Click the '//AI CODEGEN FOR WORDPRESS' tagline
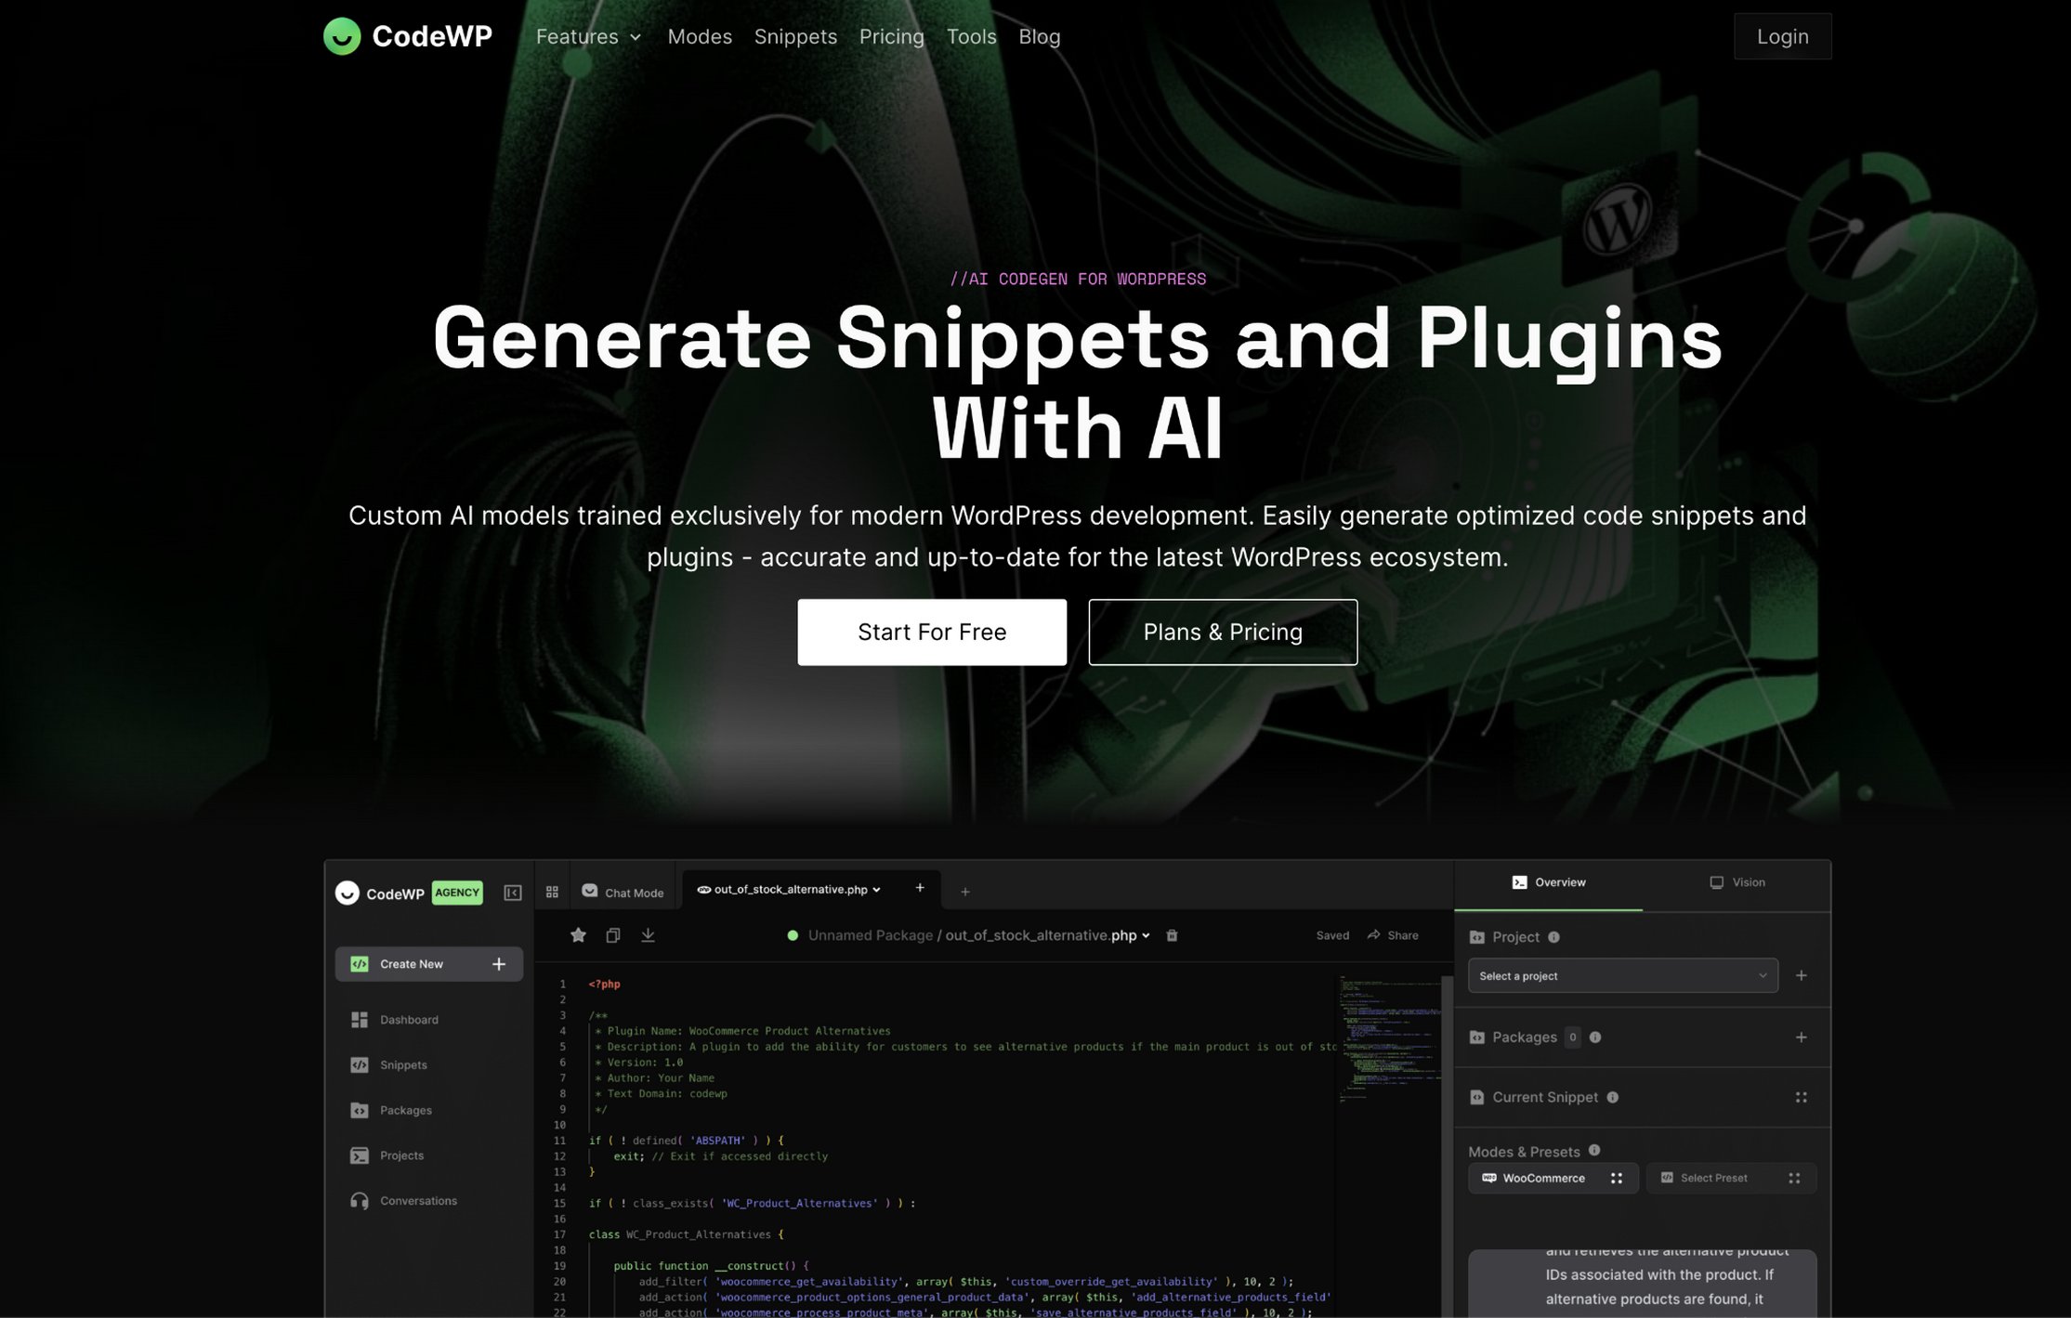 click(1078, 279)
